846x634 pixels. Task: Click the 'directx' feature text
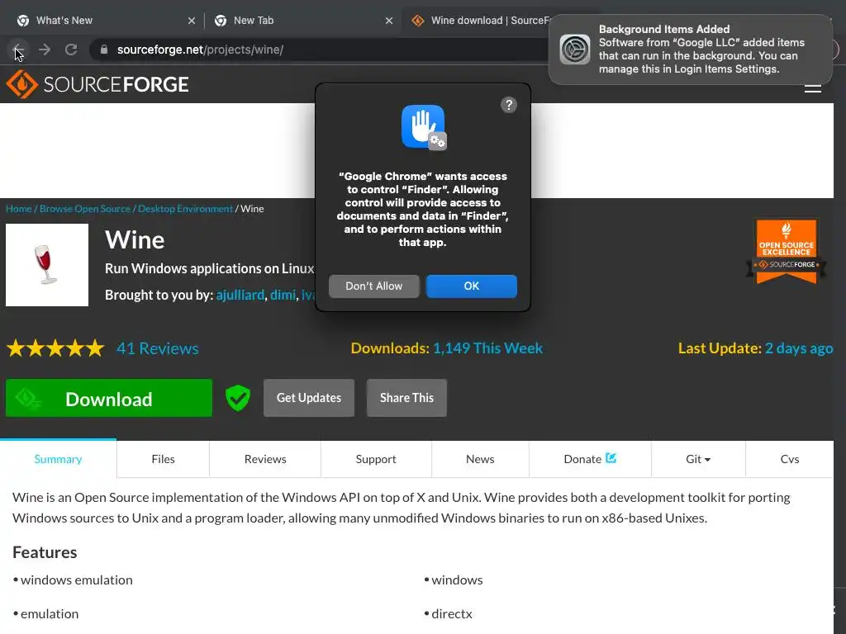pyautogui.click(x=452, y=613)
